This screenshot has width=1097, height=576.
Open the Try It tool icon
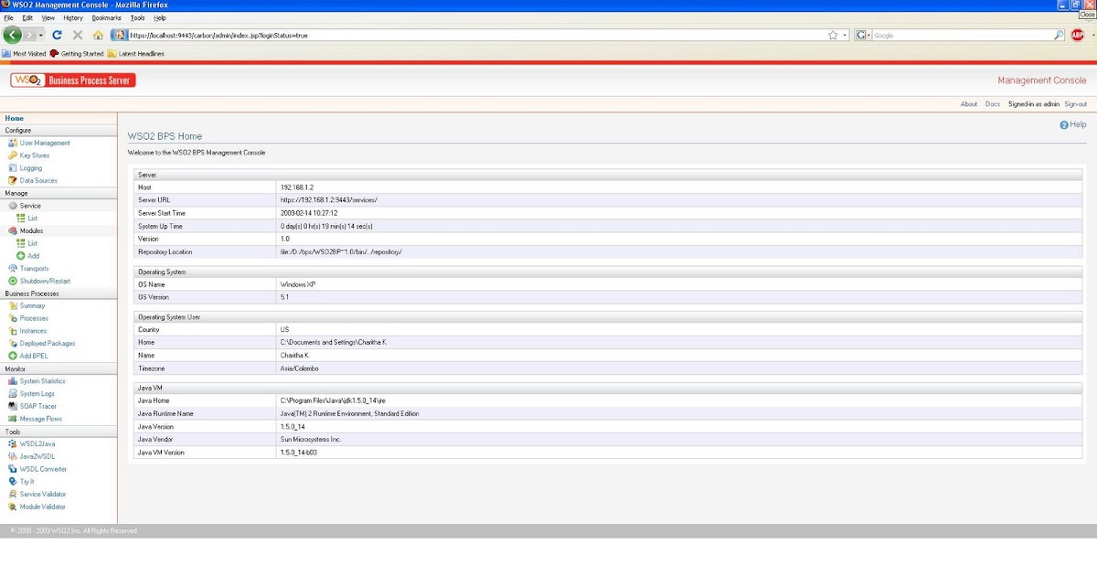pyautogui.click(x=12, y=482)
